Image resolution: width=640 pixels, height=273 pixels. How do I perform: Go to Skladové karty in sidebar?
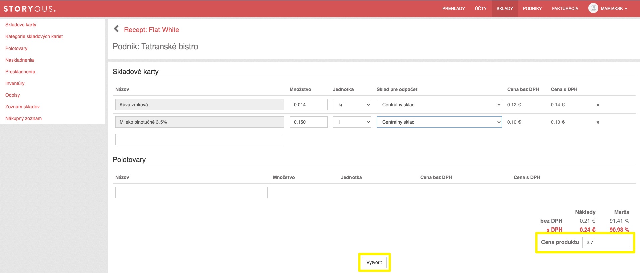click(x=21, y=25)
